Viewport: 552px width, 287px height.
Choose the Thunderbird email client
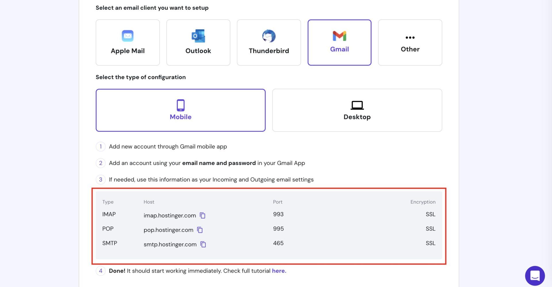[269, 42]
